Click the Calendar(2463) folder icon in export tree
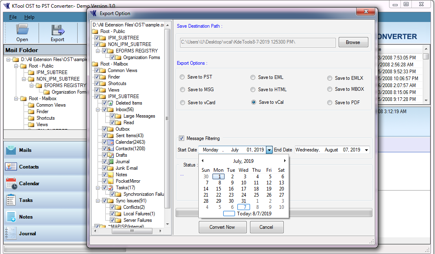The image size is (435, 254). (111, 142)
